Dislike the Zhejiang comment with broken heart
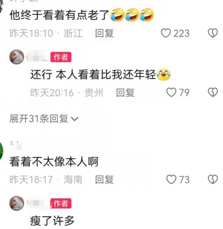The height and width of the screenshot is (229, 223). (213, 33)
